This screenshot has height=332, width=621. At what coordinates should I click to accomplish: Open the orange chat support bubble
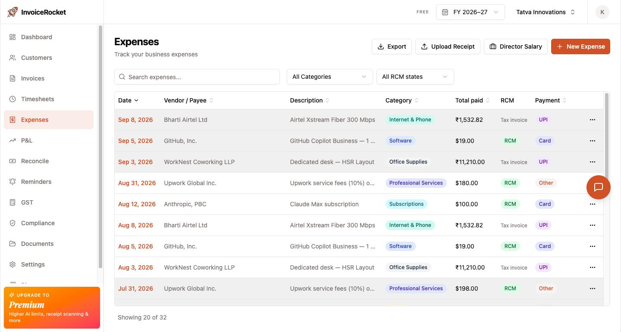(598, 187)
